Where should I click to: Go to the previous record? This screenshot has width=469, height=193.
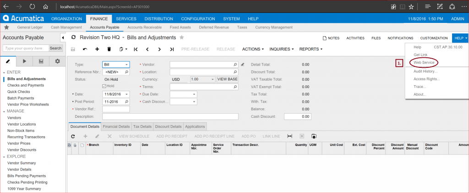(147, 49)
